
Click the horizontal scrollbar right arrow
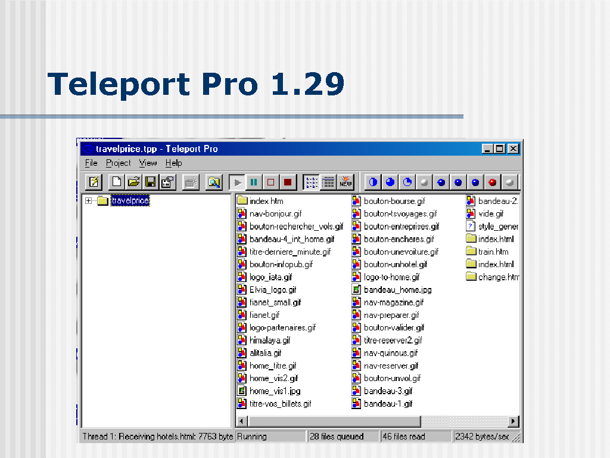coord(513,421)
